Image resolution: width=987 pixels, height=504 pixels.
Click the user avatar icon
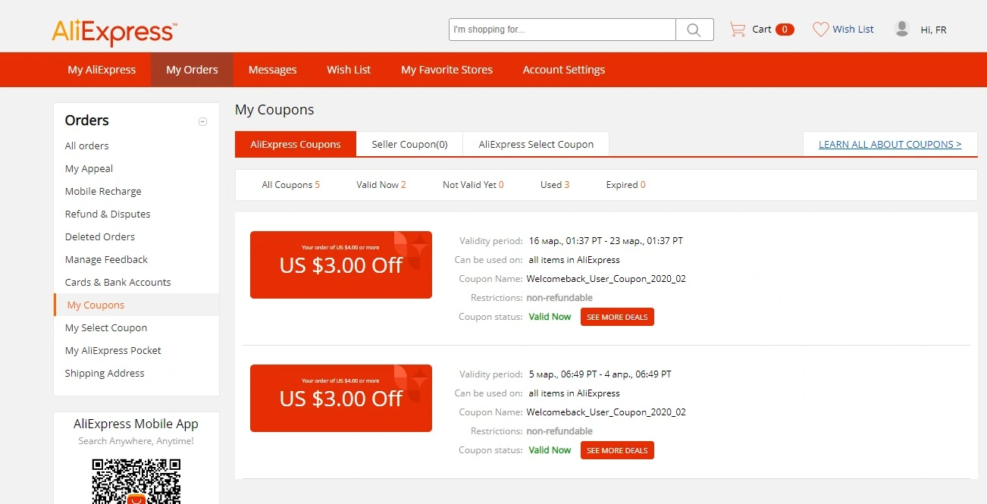[x=902, y=29]
